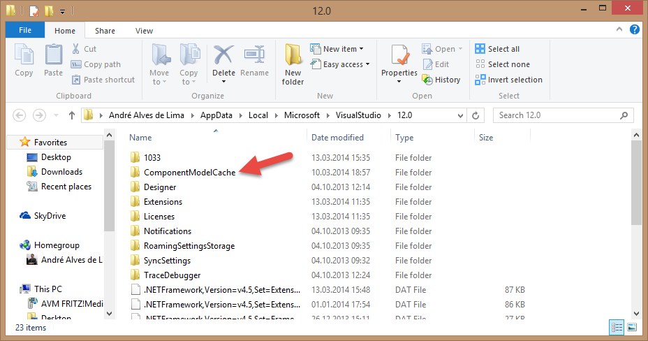Viewport: 648px width, 341px height.
Task: Click the Cut scissors command
Action: 84,49
